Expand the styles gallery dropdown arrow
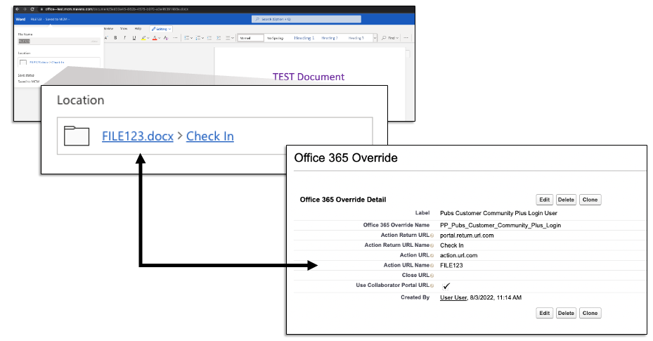Screen dimensions: 653x341 [374, 38]
